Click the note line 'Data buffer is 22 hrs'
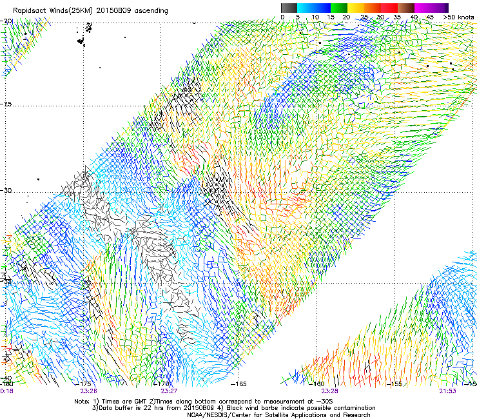Screen dimensions: 477x419 click(x=233, y=408)
